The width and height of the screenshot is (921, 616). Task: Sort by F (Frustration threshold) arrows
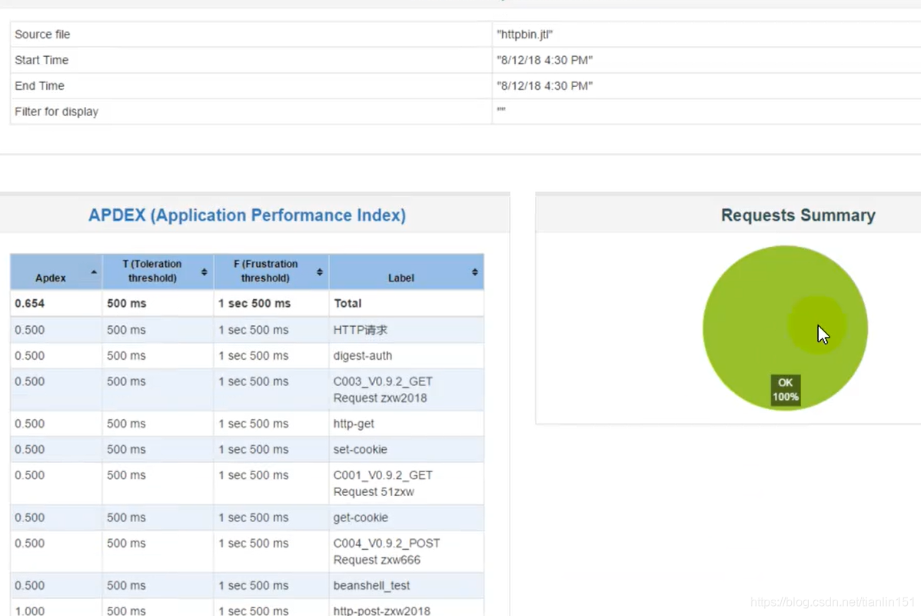pos(320,271)
